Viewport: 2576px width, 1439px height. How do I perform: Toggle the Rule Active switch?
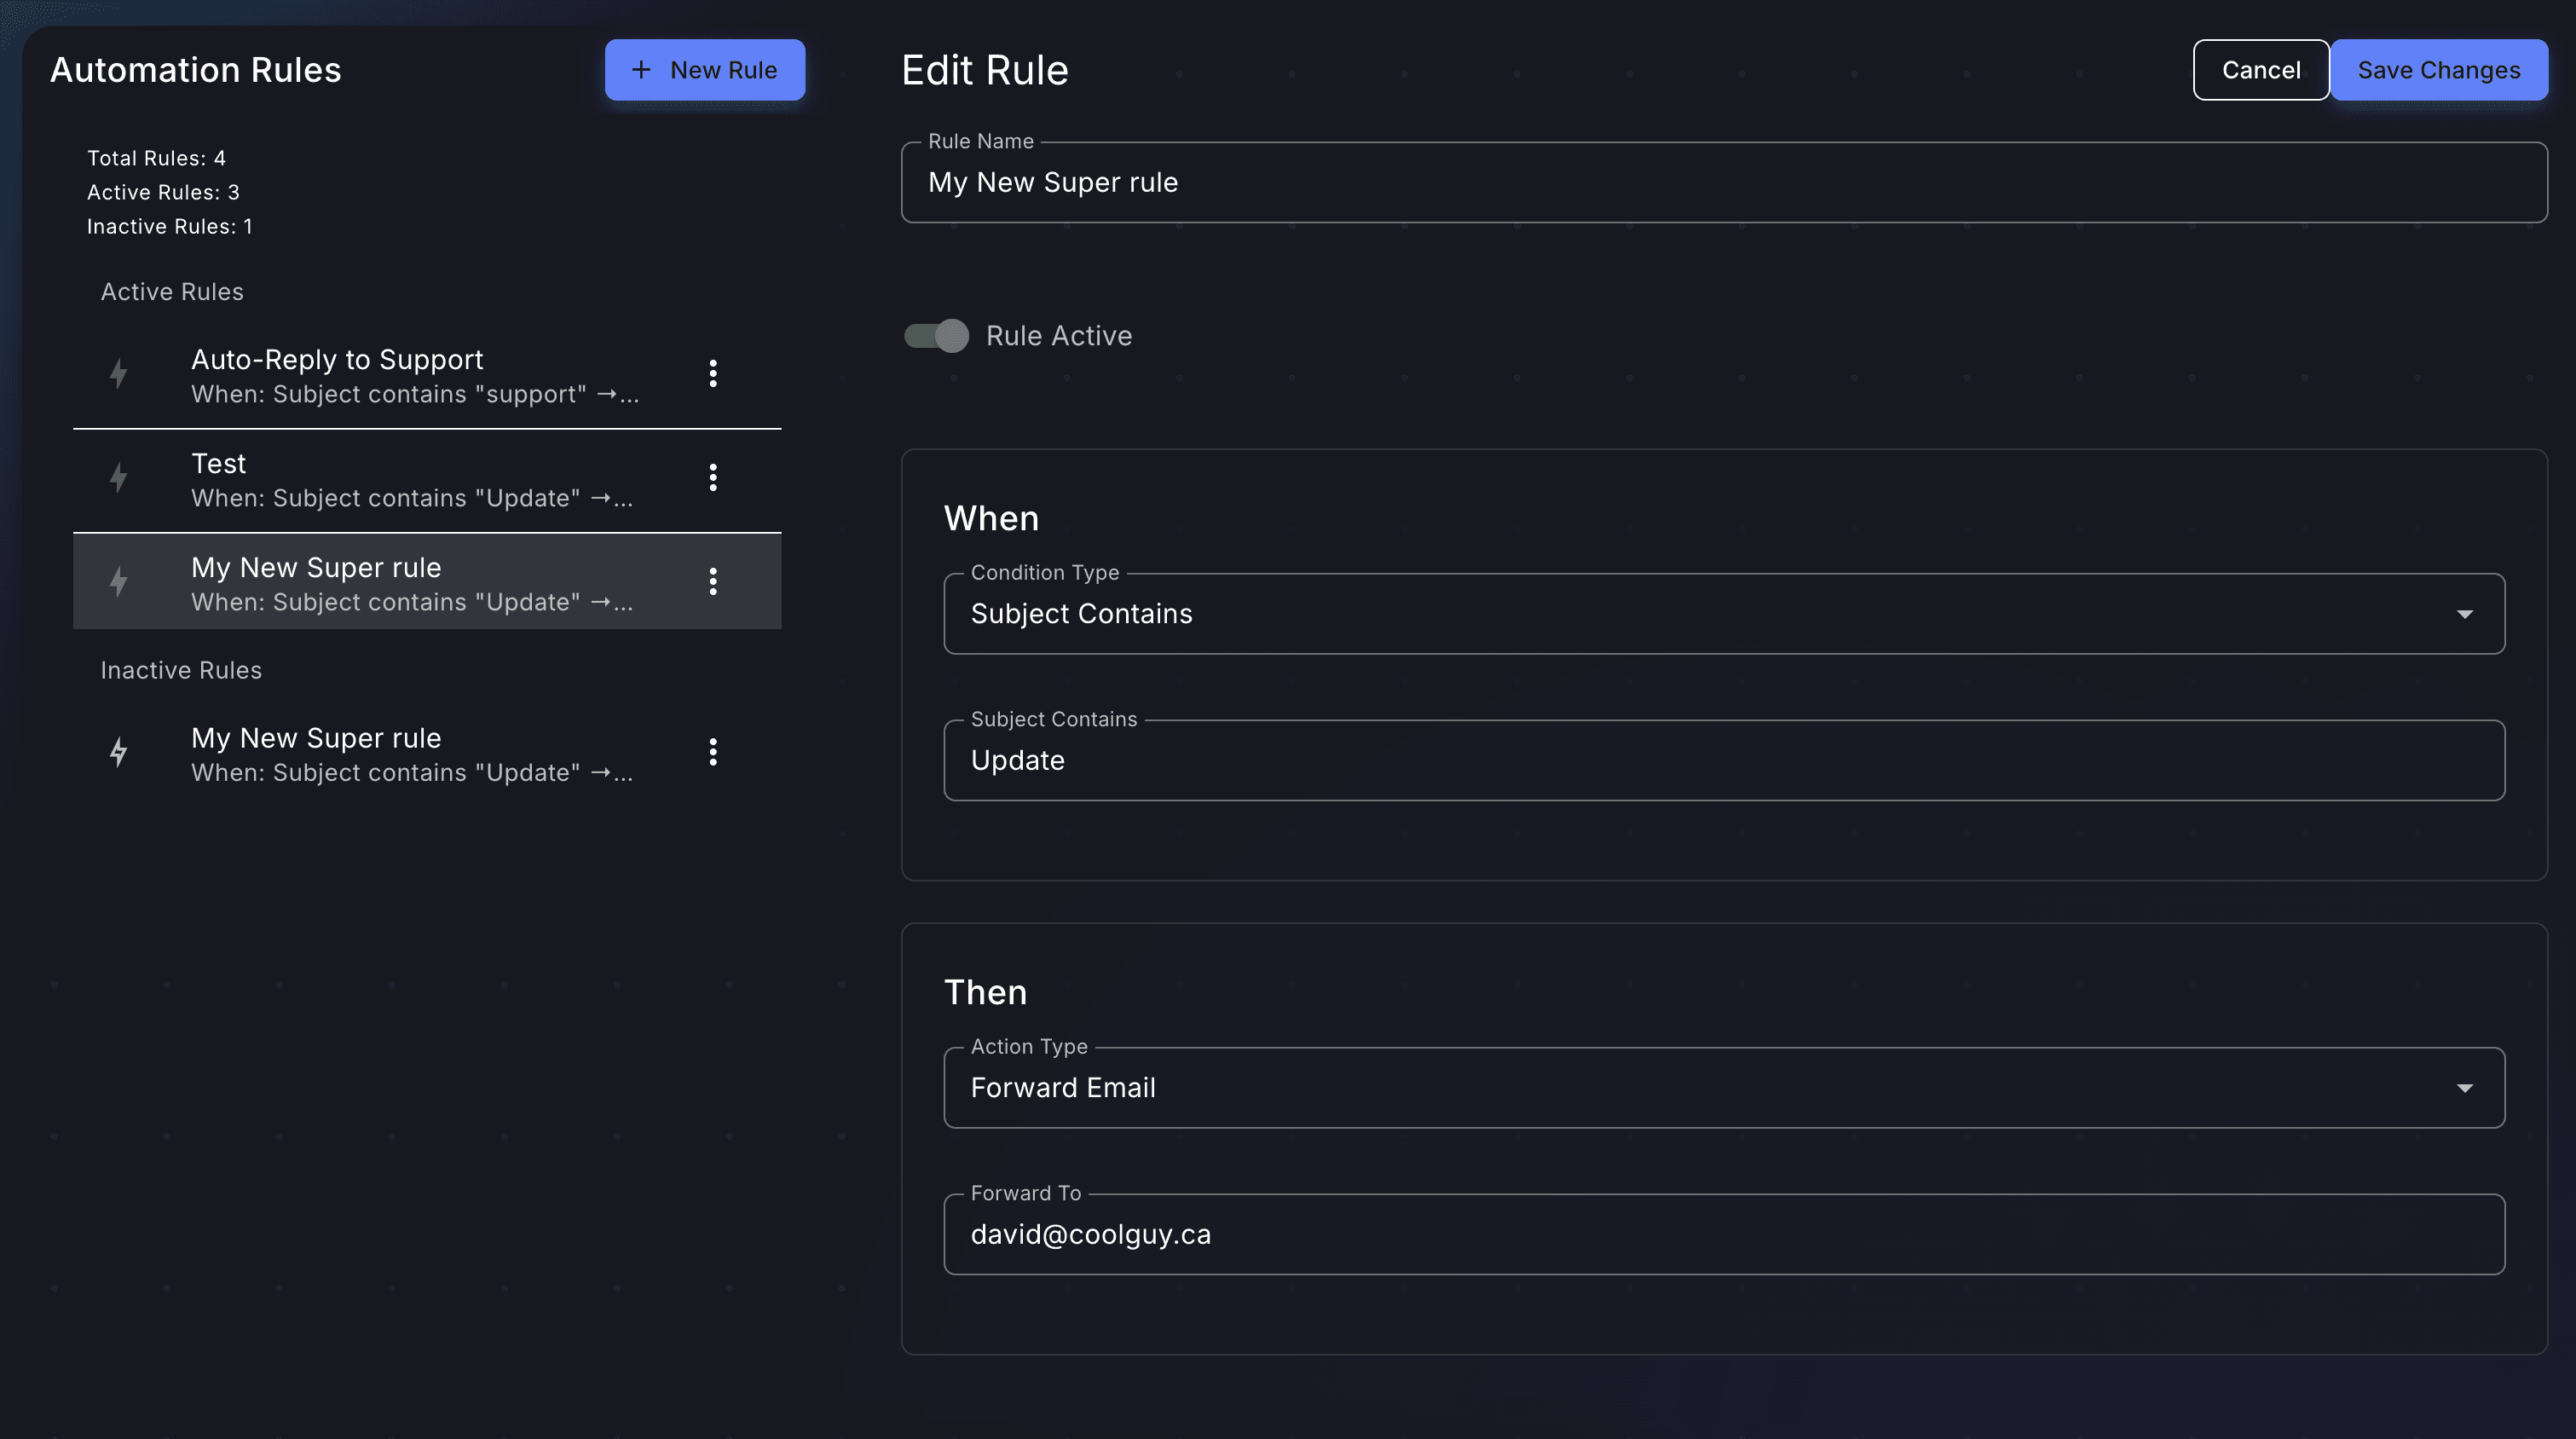[x=936, y=336]
